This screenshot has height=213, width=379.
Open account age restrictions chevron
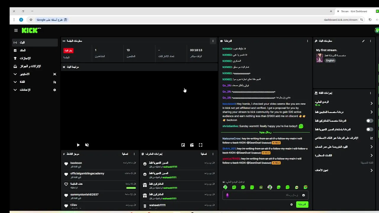pos(372,147)
